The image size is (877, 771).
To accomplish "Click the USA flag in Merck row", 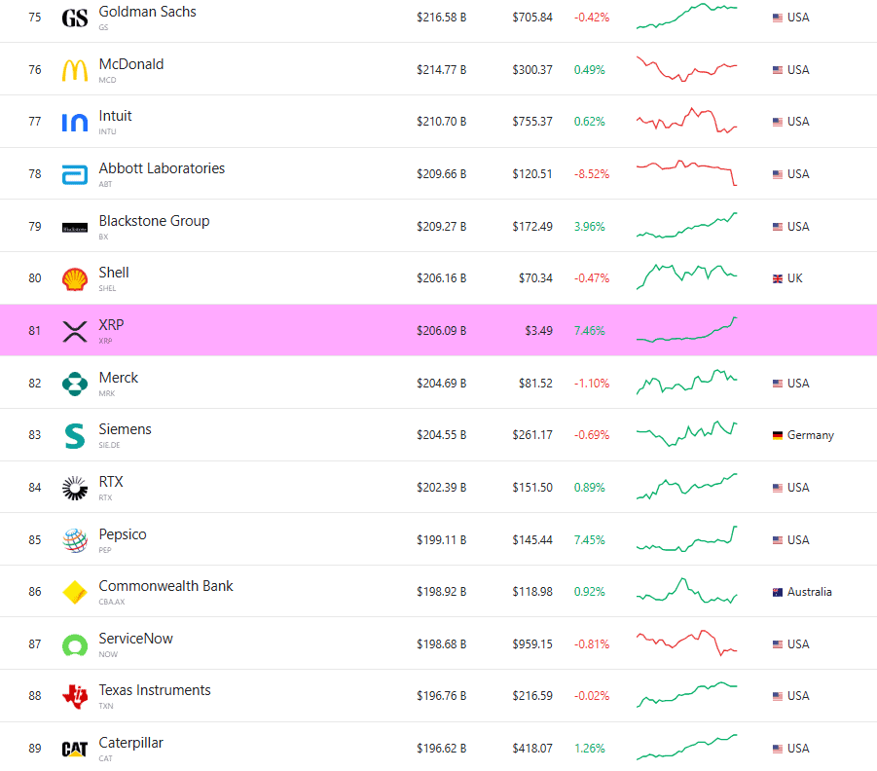I will tap(778, 384).
